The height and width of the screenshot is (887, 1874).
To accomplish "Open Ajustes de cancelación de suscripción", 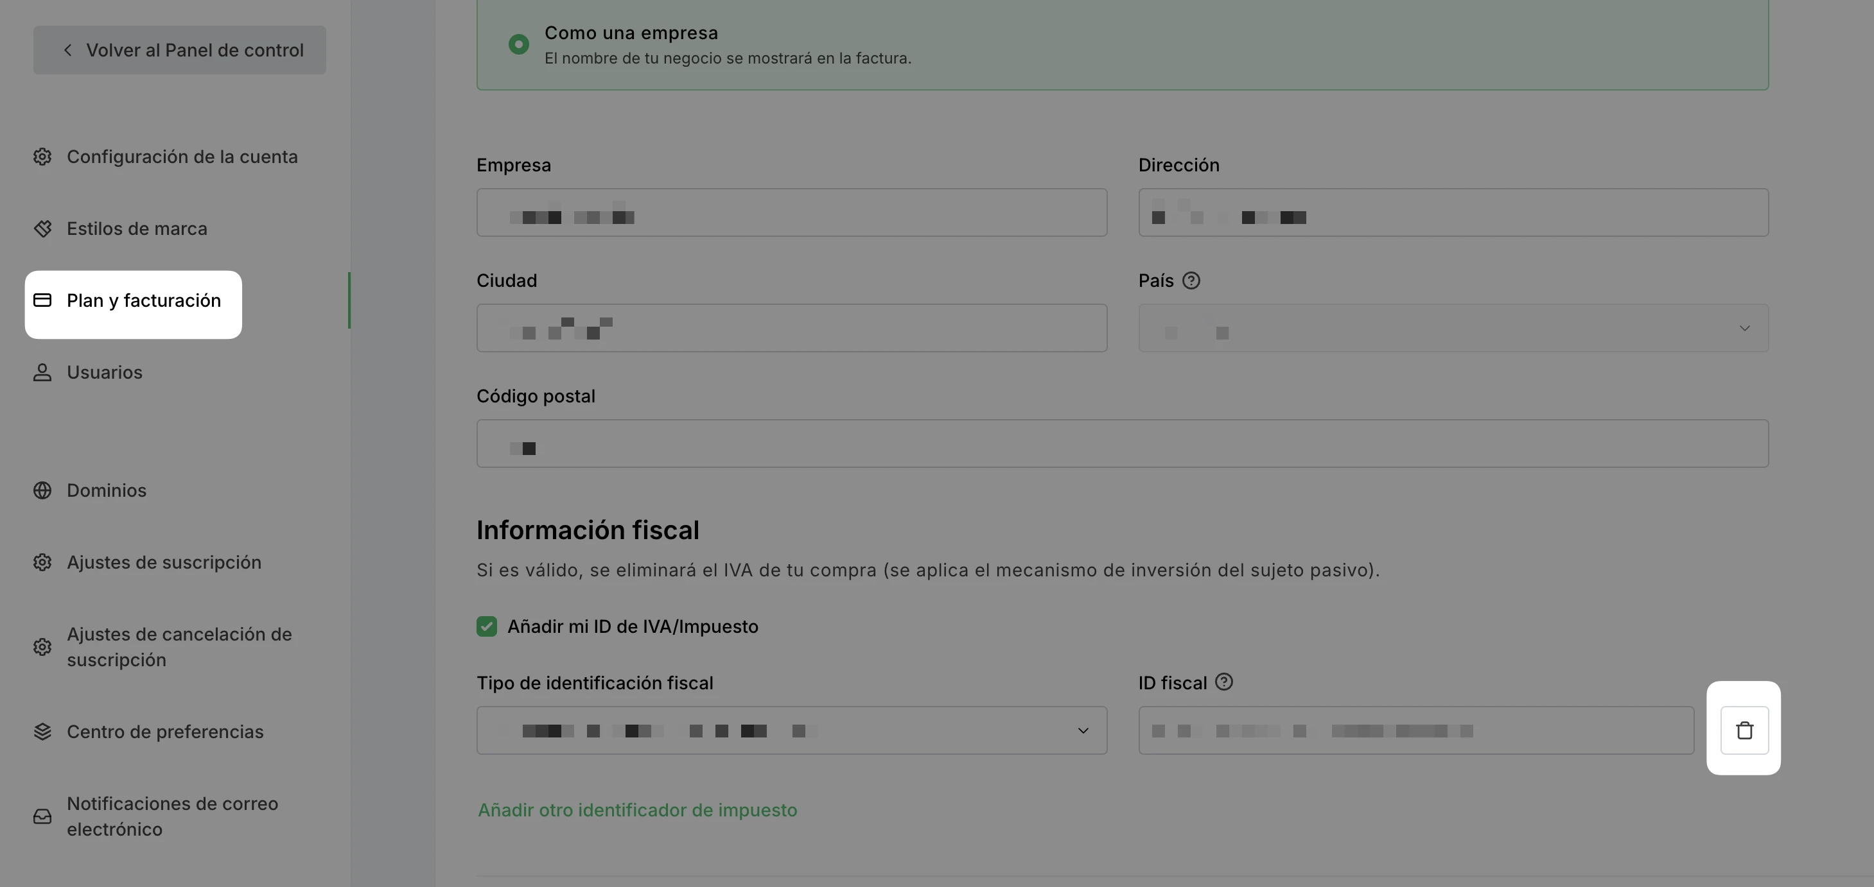I will pyautogui.click(x=179, y=647).
